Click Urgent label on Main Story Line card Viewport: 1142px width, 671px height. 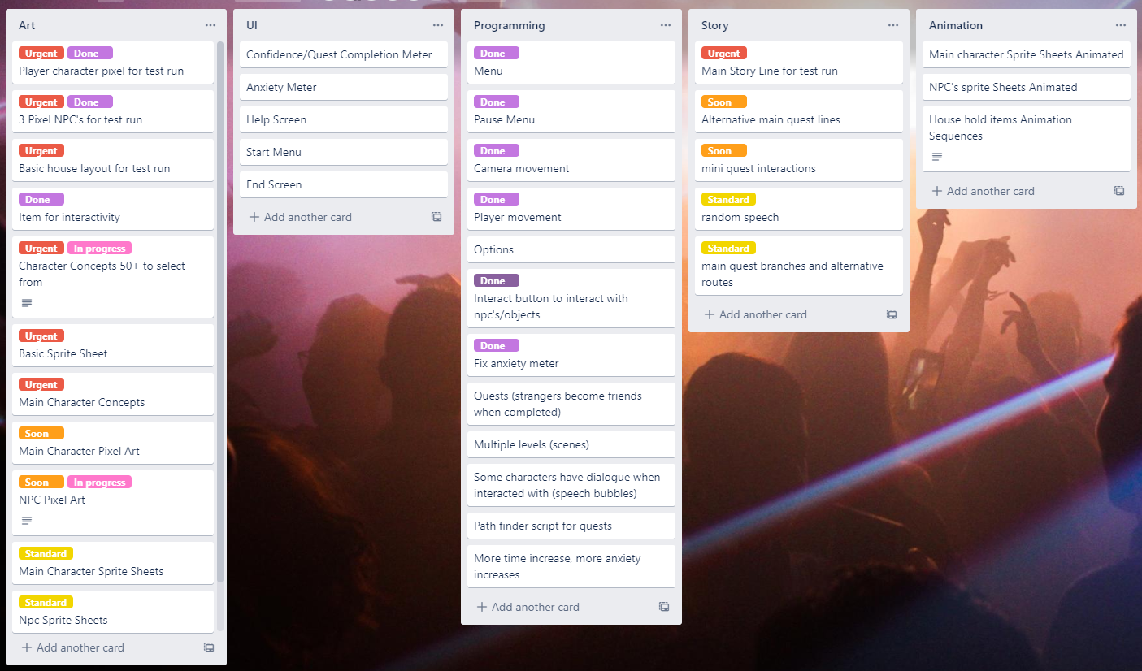point(723,54)
